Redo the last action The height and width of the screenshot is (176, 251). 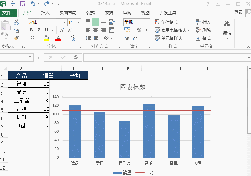coord(47,4)
